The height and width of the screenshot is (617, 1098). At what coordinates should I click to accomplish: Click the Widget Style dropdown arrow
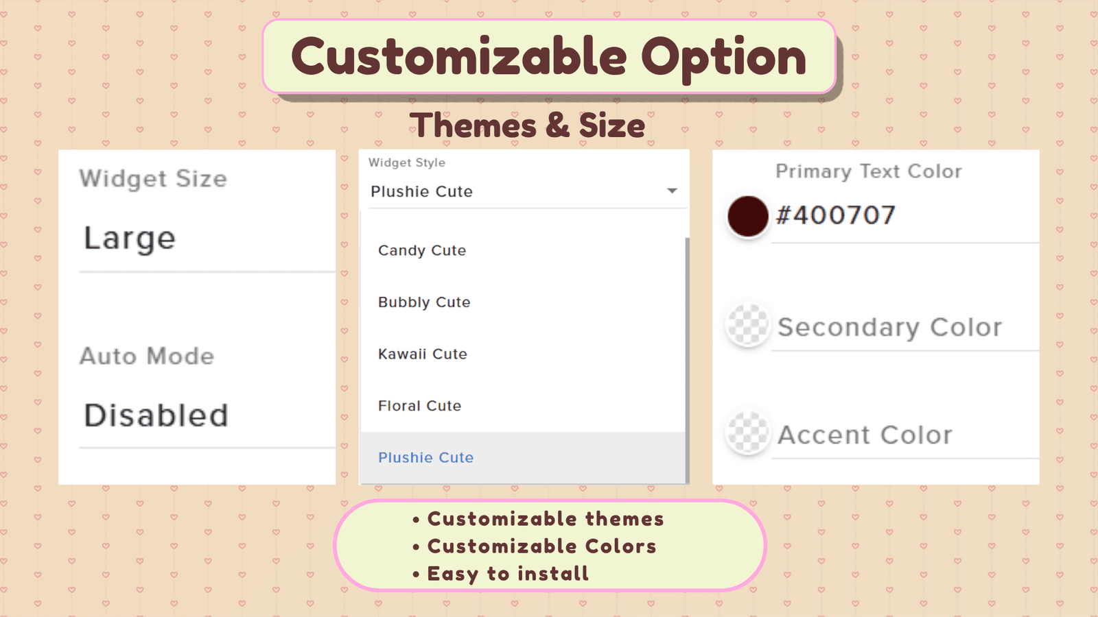click(672, 191)
